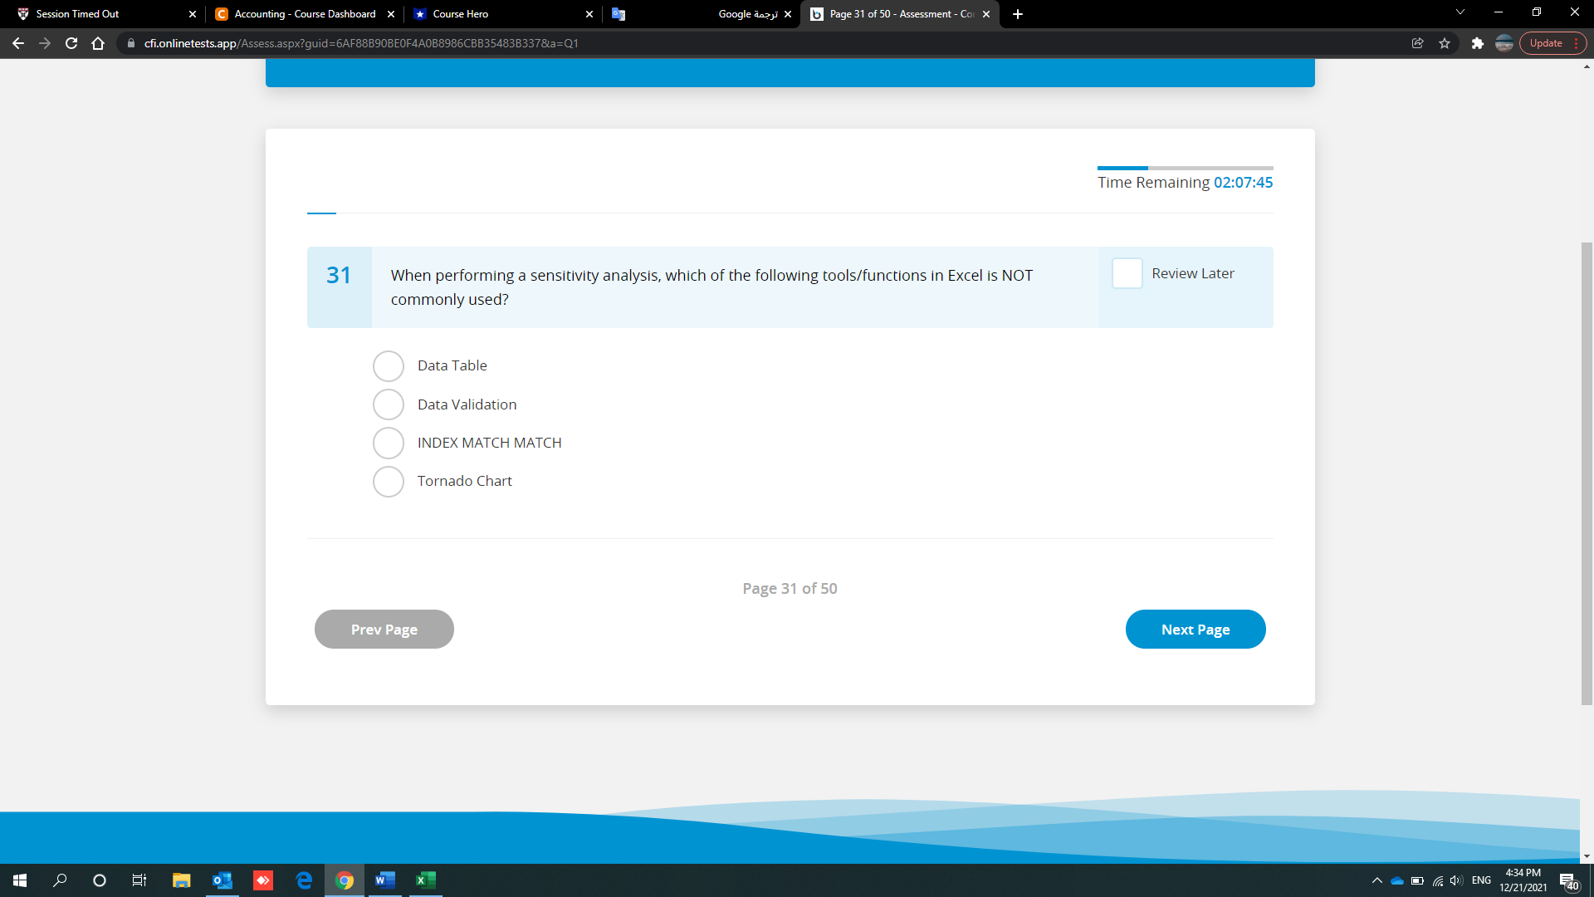This screenshot has width=1594, height=897.
Task: Click the Time Remaining progress bar
Action: pos(1185,168)
